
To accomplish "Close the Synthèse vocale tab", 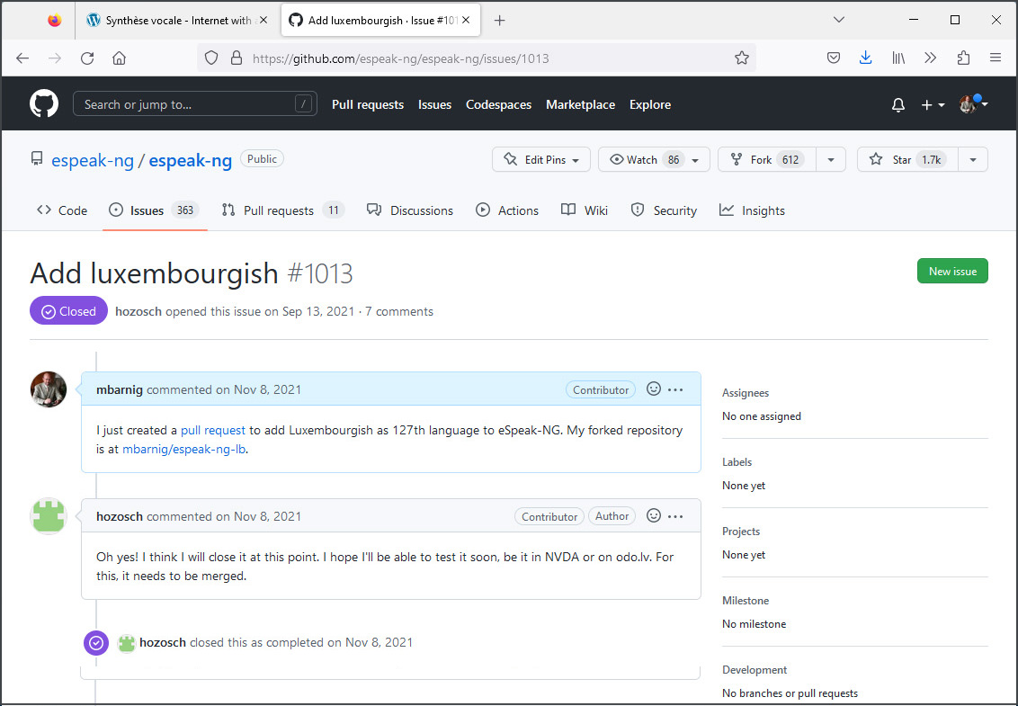I will [263, 20].
